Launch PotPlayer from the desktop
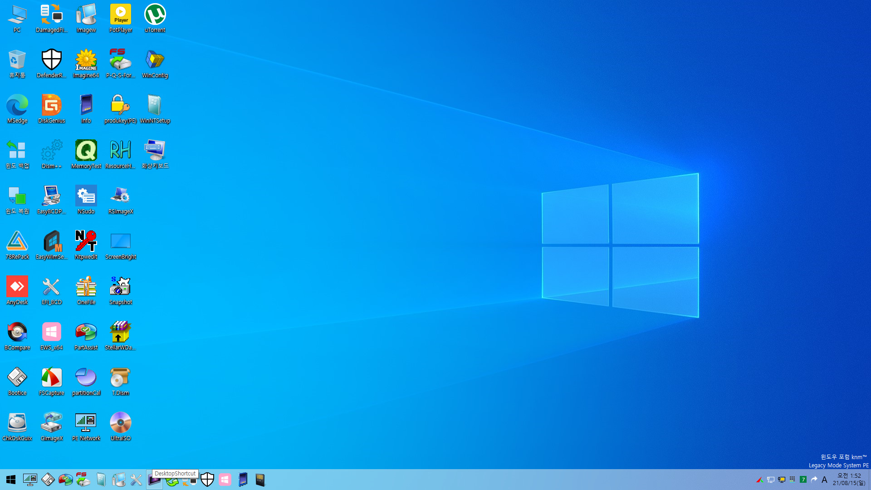The image size is (871, 490). 121,19
